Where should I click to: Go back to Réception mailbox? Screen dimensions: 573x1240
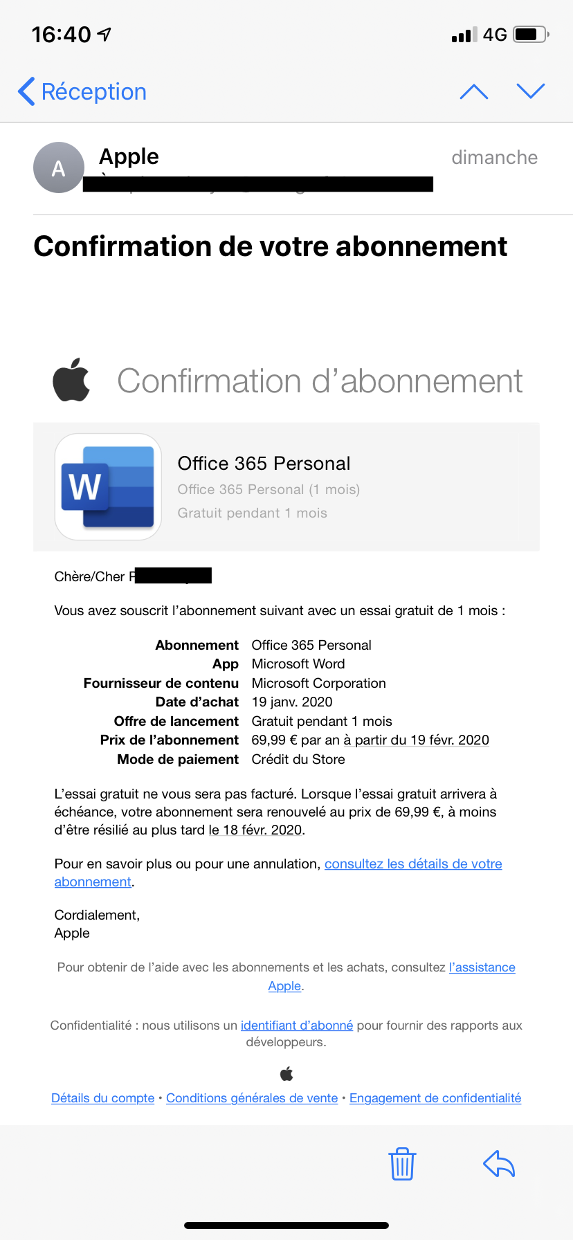coord(82,91)
